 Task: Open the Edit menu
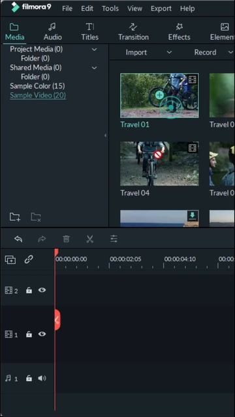coord(87,8)
